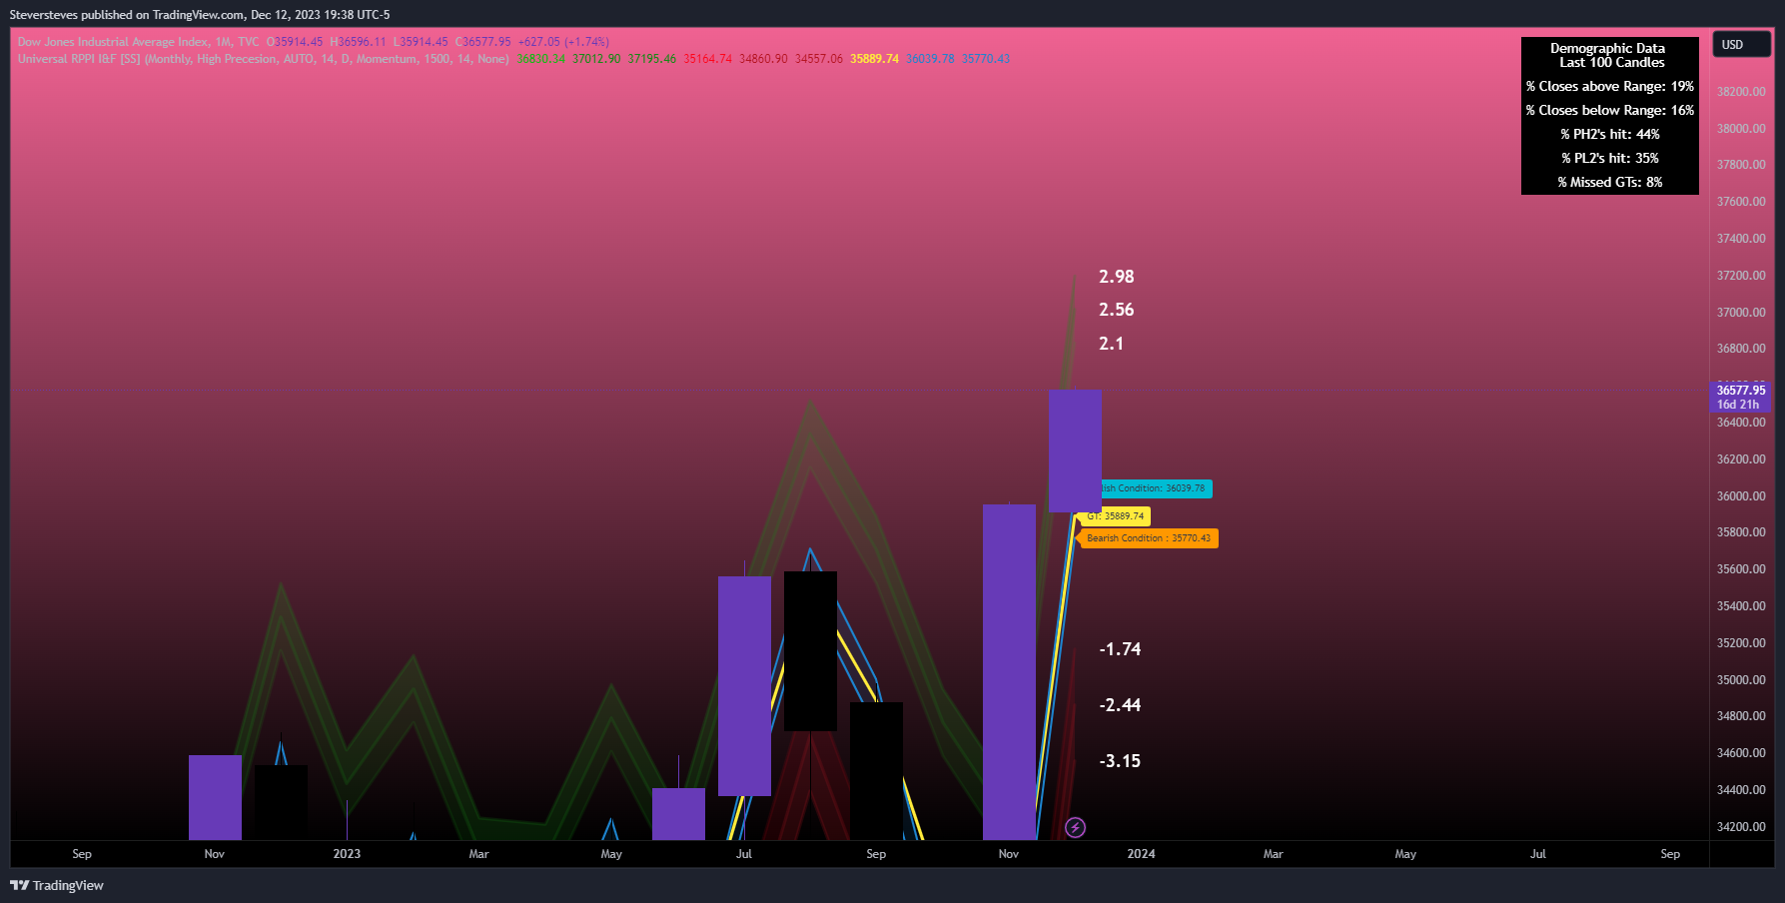The image size is (1785, 903).
Task: Select the orange Bearish Condition 35770.43 label
Action: (1149, 538)
